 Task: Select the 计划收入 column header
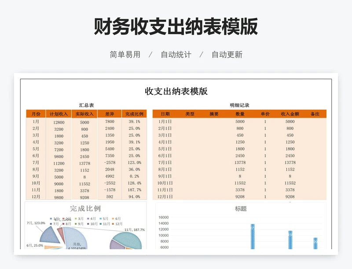point(59,114)
